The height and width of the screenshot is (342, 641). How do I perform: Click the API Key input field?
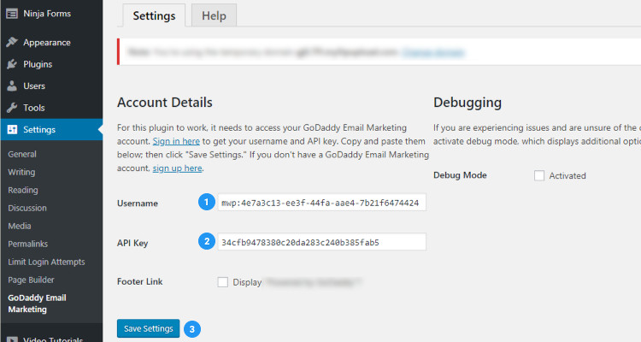tap(321, 242)
